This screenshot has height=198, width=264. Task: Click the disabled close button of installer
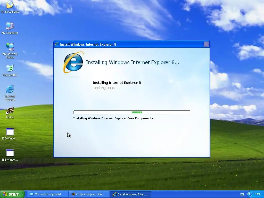206,44
